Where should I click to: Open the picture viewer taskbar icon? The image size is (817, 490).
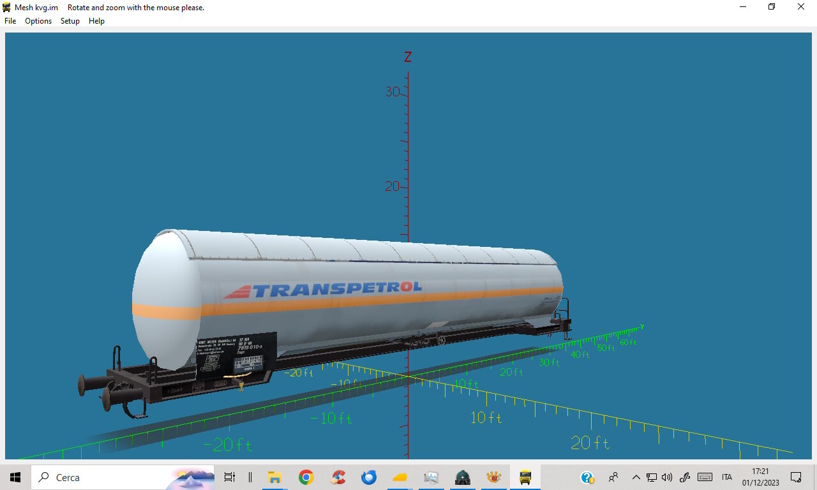tap(431, 477)
